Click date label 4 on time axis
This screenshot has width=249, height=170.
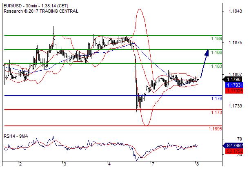coord(109,164)
